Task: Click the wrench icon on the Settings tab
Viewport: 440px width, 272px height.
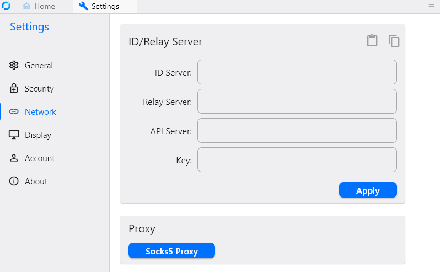Action: coord(84,7)
